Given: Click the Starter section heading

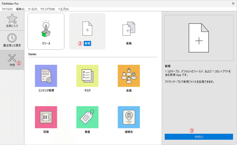Looking at the screenshot, I should coord(32,54).
